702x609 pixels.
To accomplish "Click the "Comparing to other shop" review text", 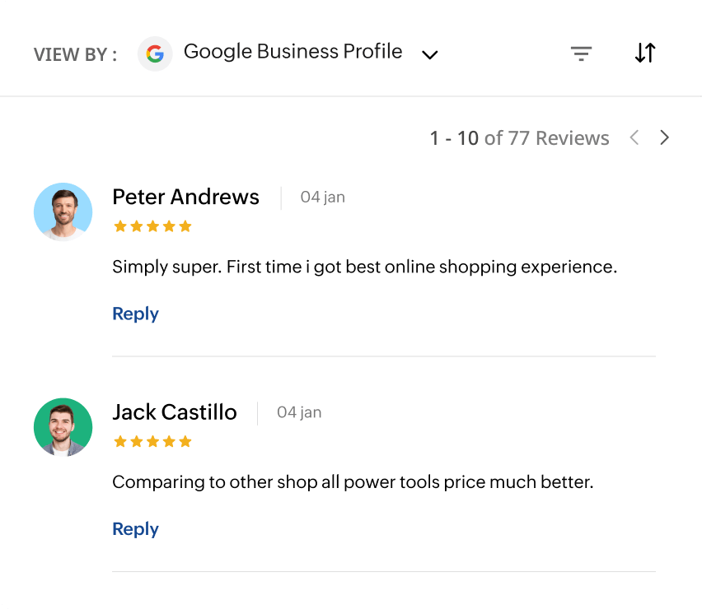I will click(x=353, y=482).
